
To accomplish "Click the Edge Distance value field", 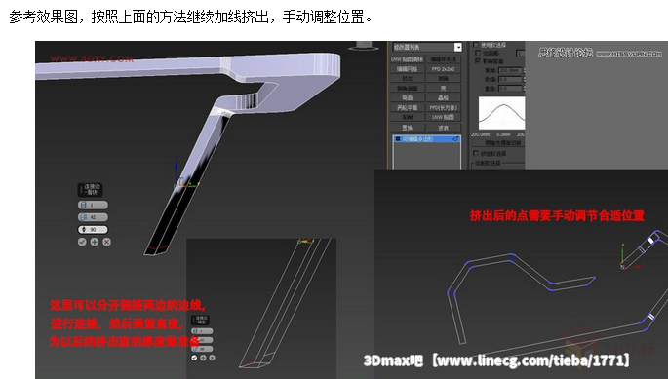I will tap(520, 53).
